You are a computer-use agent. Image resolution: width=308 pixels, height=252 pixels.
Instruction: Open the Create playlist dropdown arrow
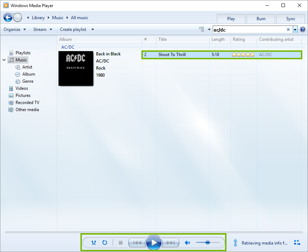tap(92, 29)
